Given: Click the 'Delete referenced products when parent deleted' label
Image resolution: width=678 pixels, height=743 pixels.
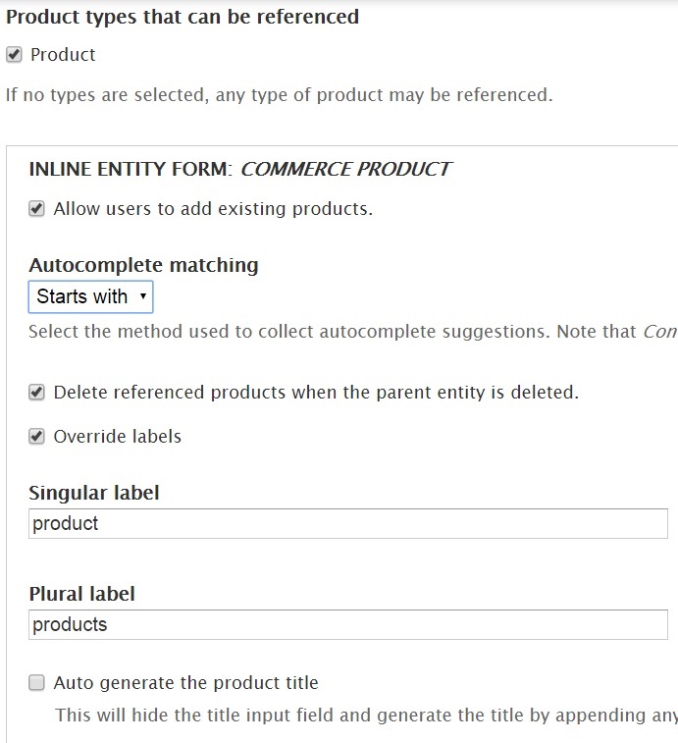Looking at the screenshot, I should click(x=316, y=393).
